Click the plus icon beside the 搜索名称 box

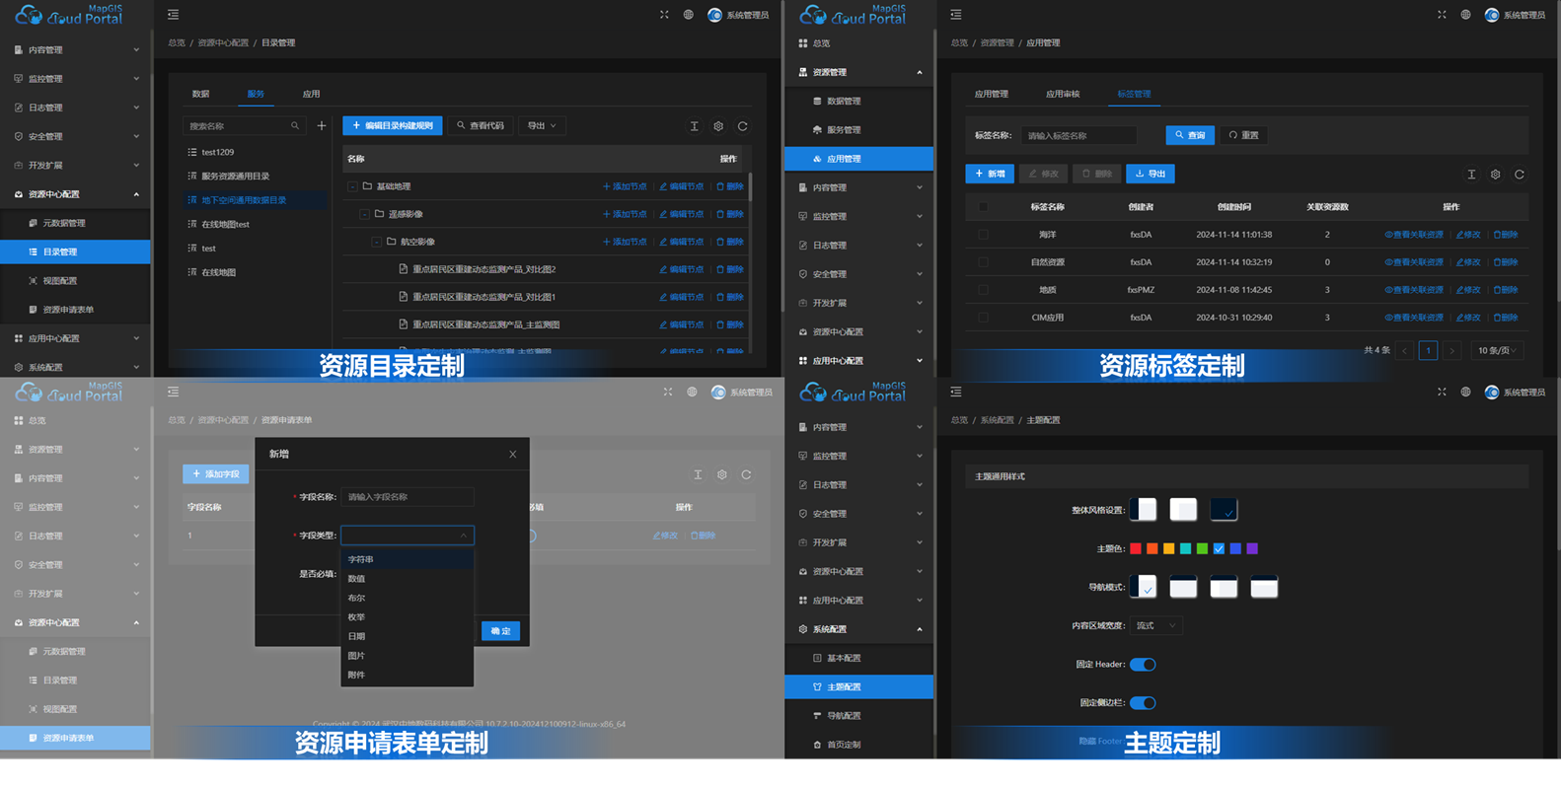pyautogui.click(x=322, y=126)
